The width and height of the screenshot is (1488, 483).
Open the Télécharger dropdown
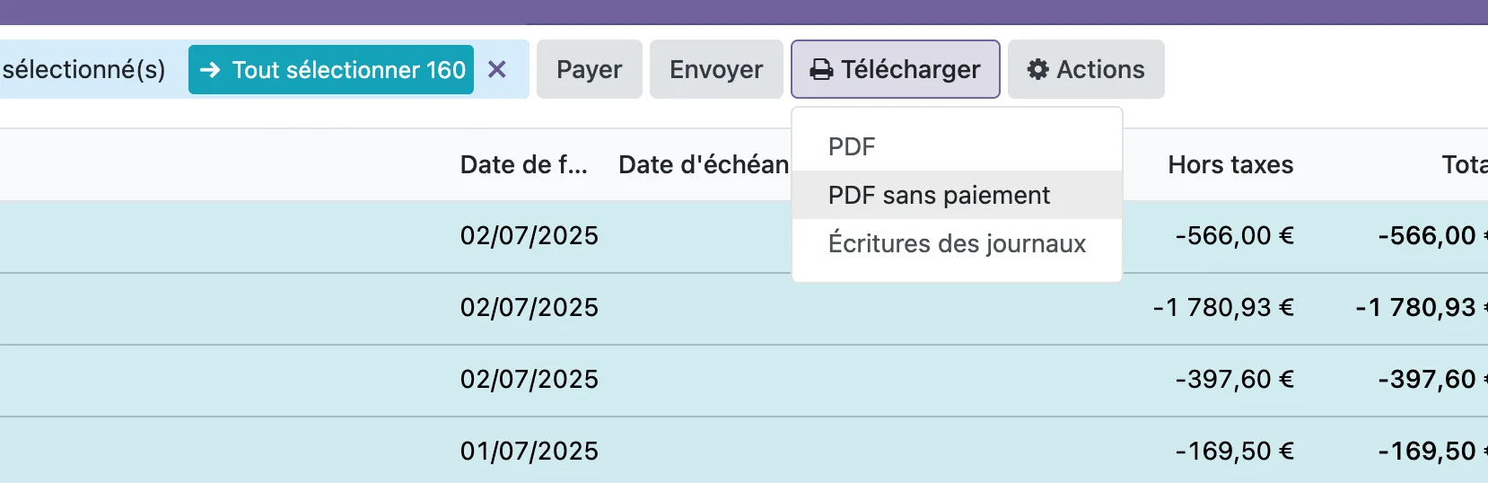pos(896,69)
